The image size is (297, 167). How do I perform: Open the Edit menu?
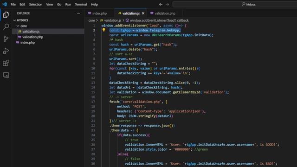point(22,4)
